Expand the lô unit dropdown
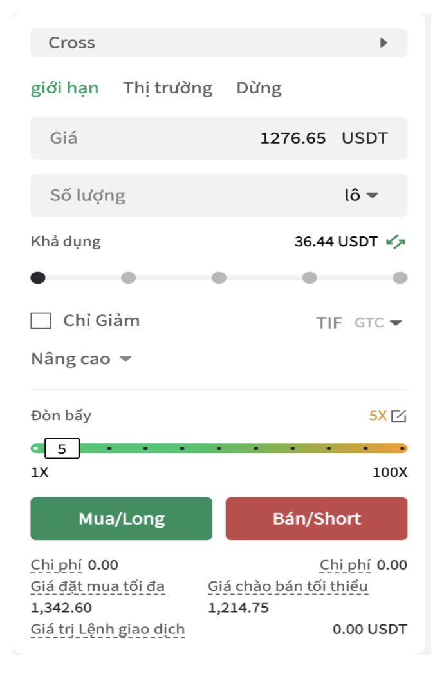Screen dimensions: 444x674 (361, 195)
